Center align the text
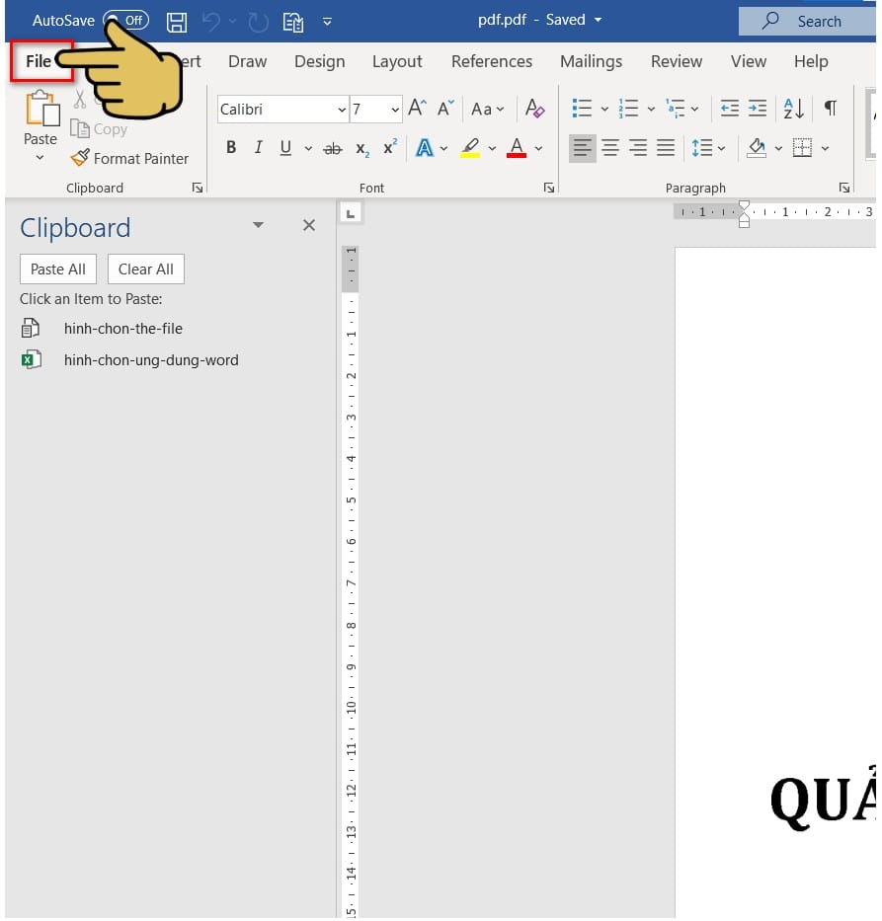This screenshot has width=882, height=921. point(610,147)
